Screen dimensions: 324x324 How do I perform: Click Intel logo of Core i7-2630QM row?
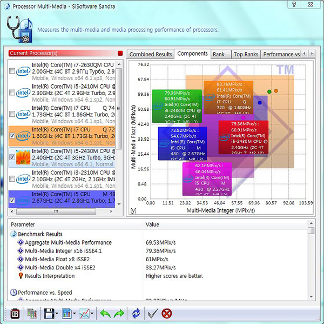coord(23,71)
